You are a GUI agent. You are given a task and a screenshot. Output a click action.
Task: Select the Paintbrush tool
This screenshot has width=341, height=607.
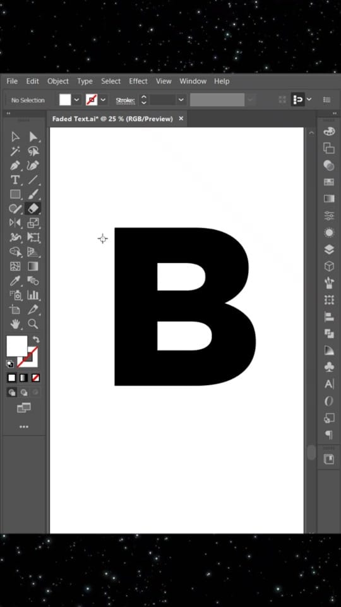point(33,194)
